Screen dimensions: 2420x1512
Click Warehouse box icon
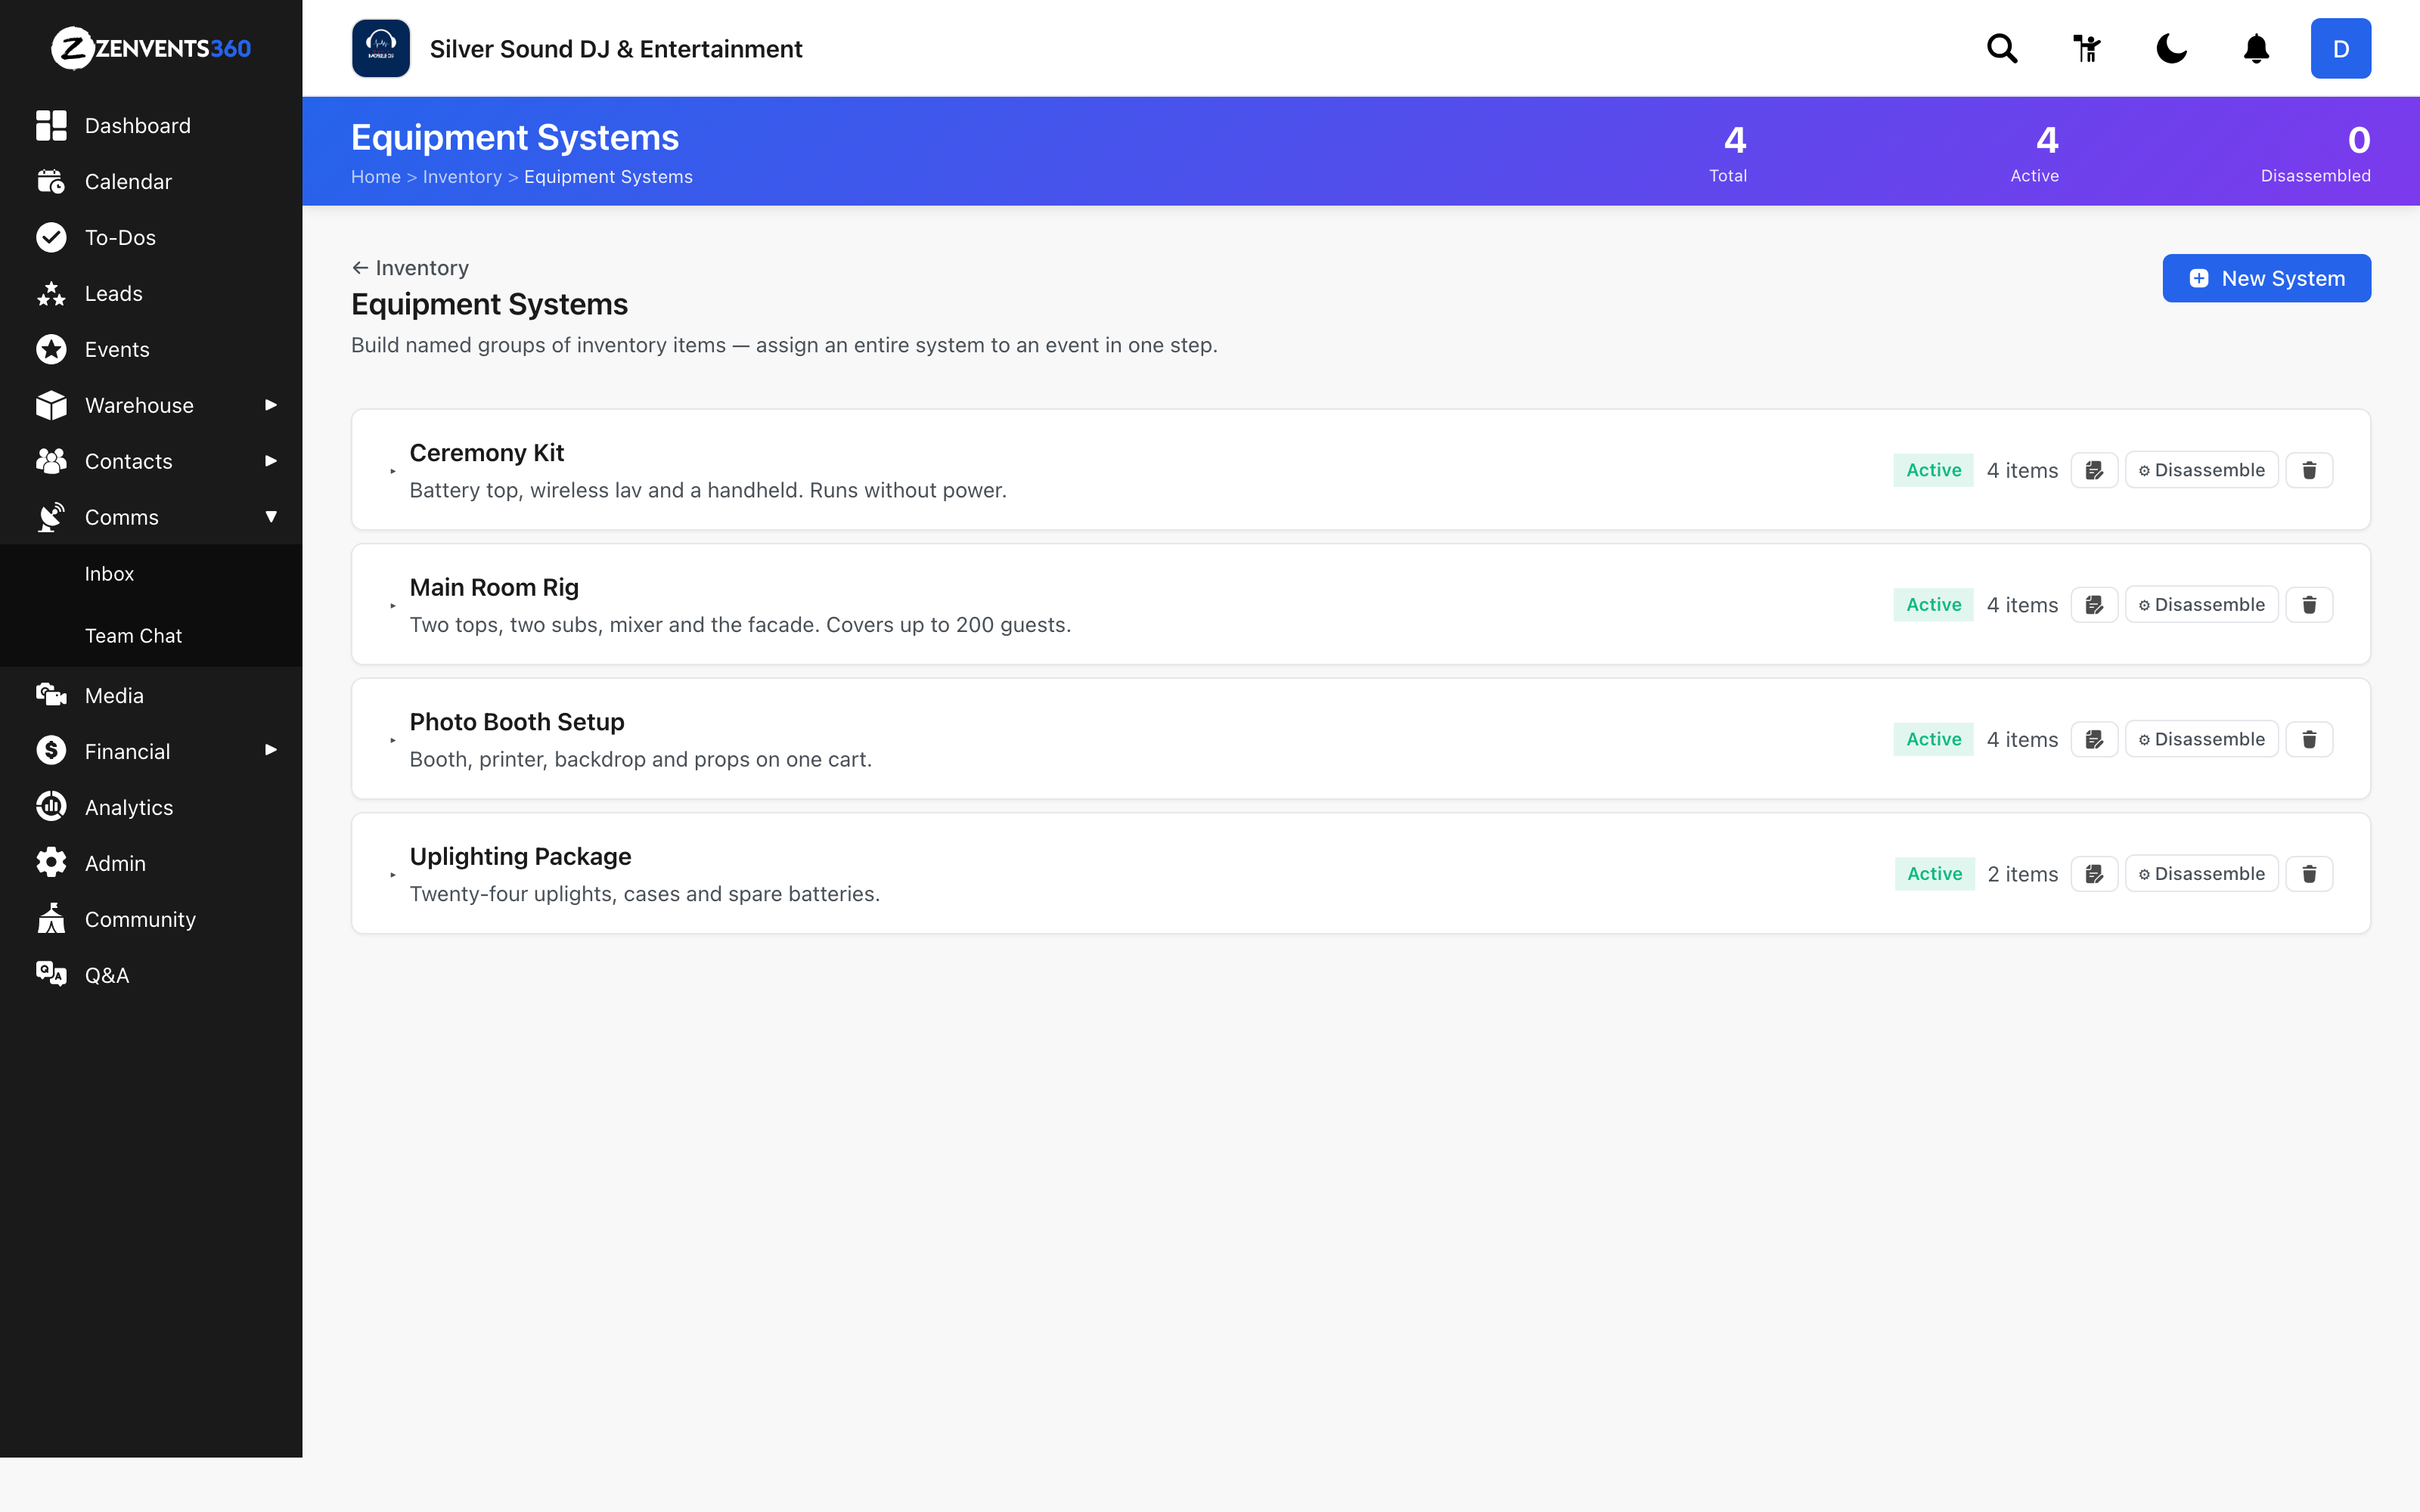[51, 406]
